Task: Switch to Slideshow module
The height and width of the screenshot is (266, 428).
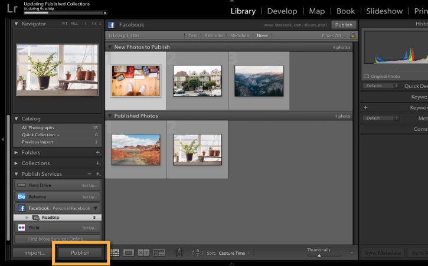Action: click(384, 11)
